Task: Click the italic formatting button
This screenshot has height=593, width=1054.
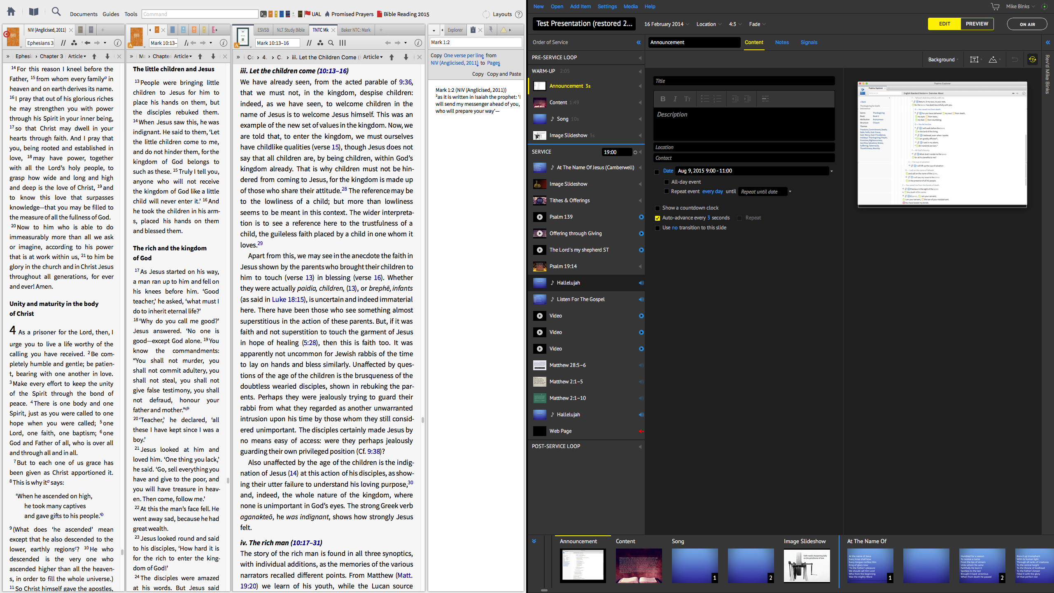Action: pos(675,99)
